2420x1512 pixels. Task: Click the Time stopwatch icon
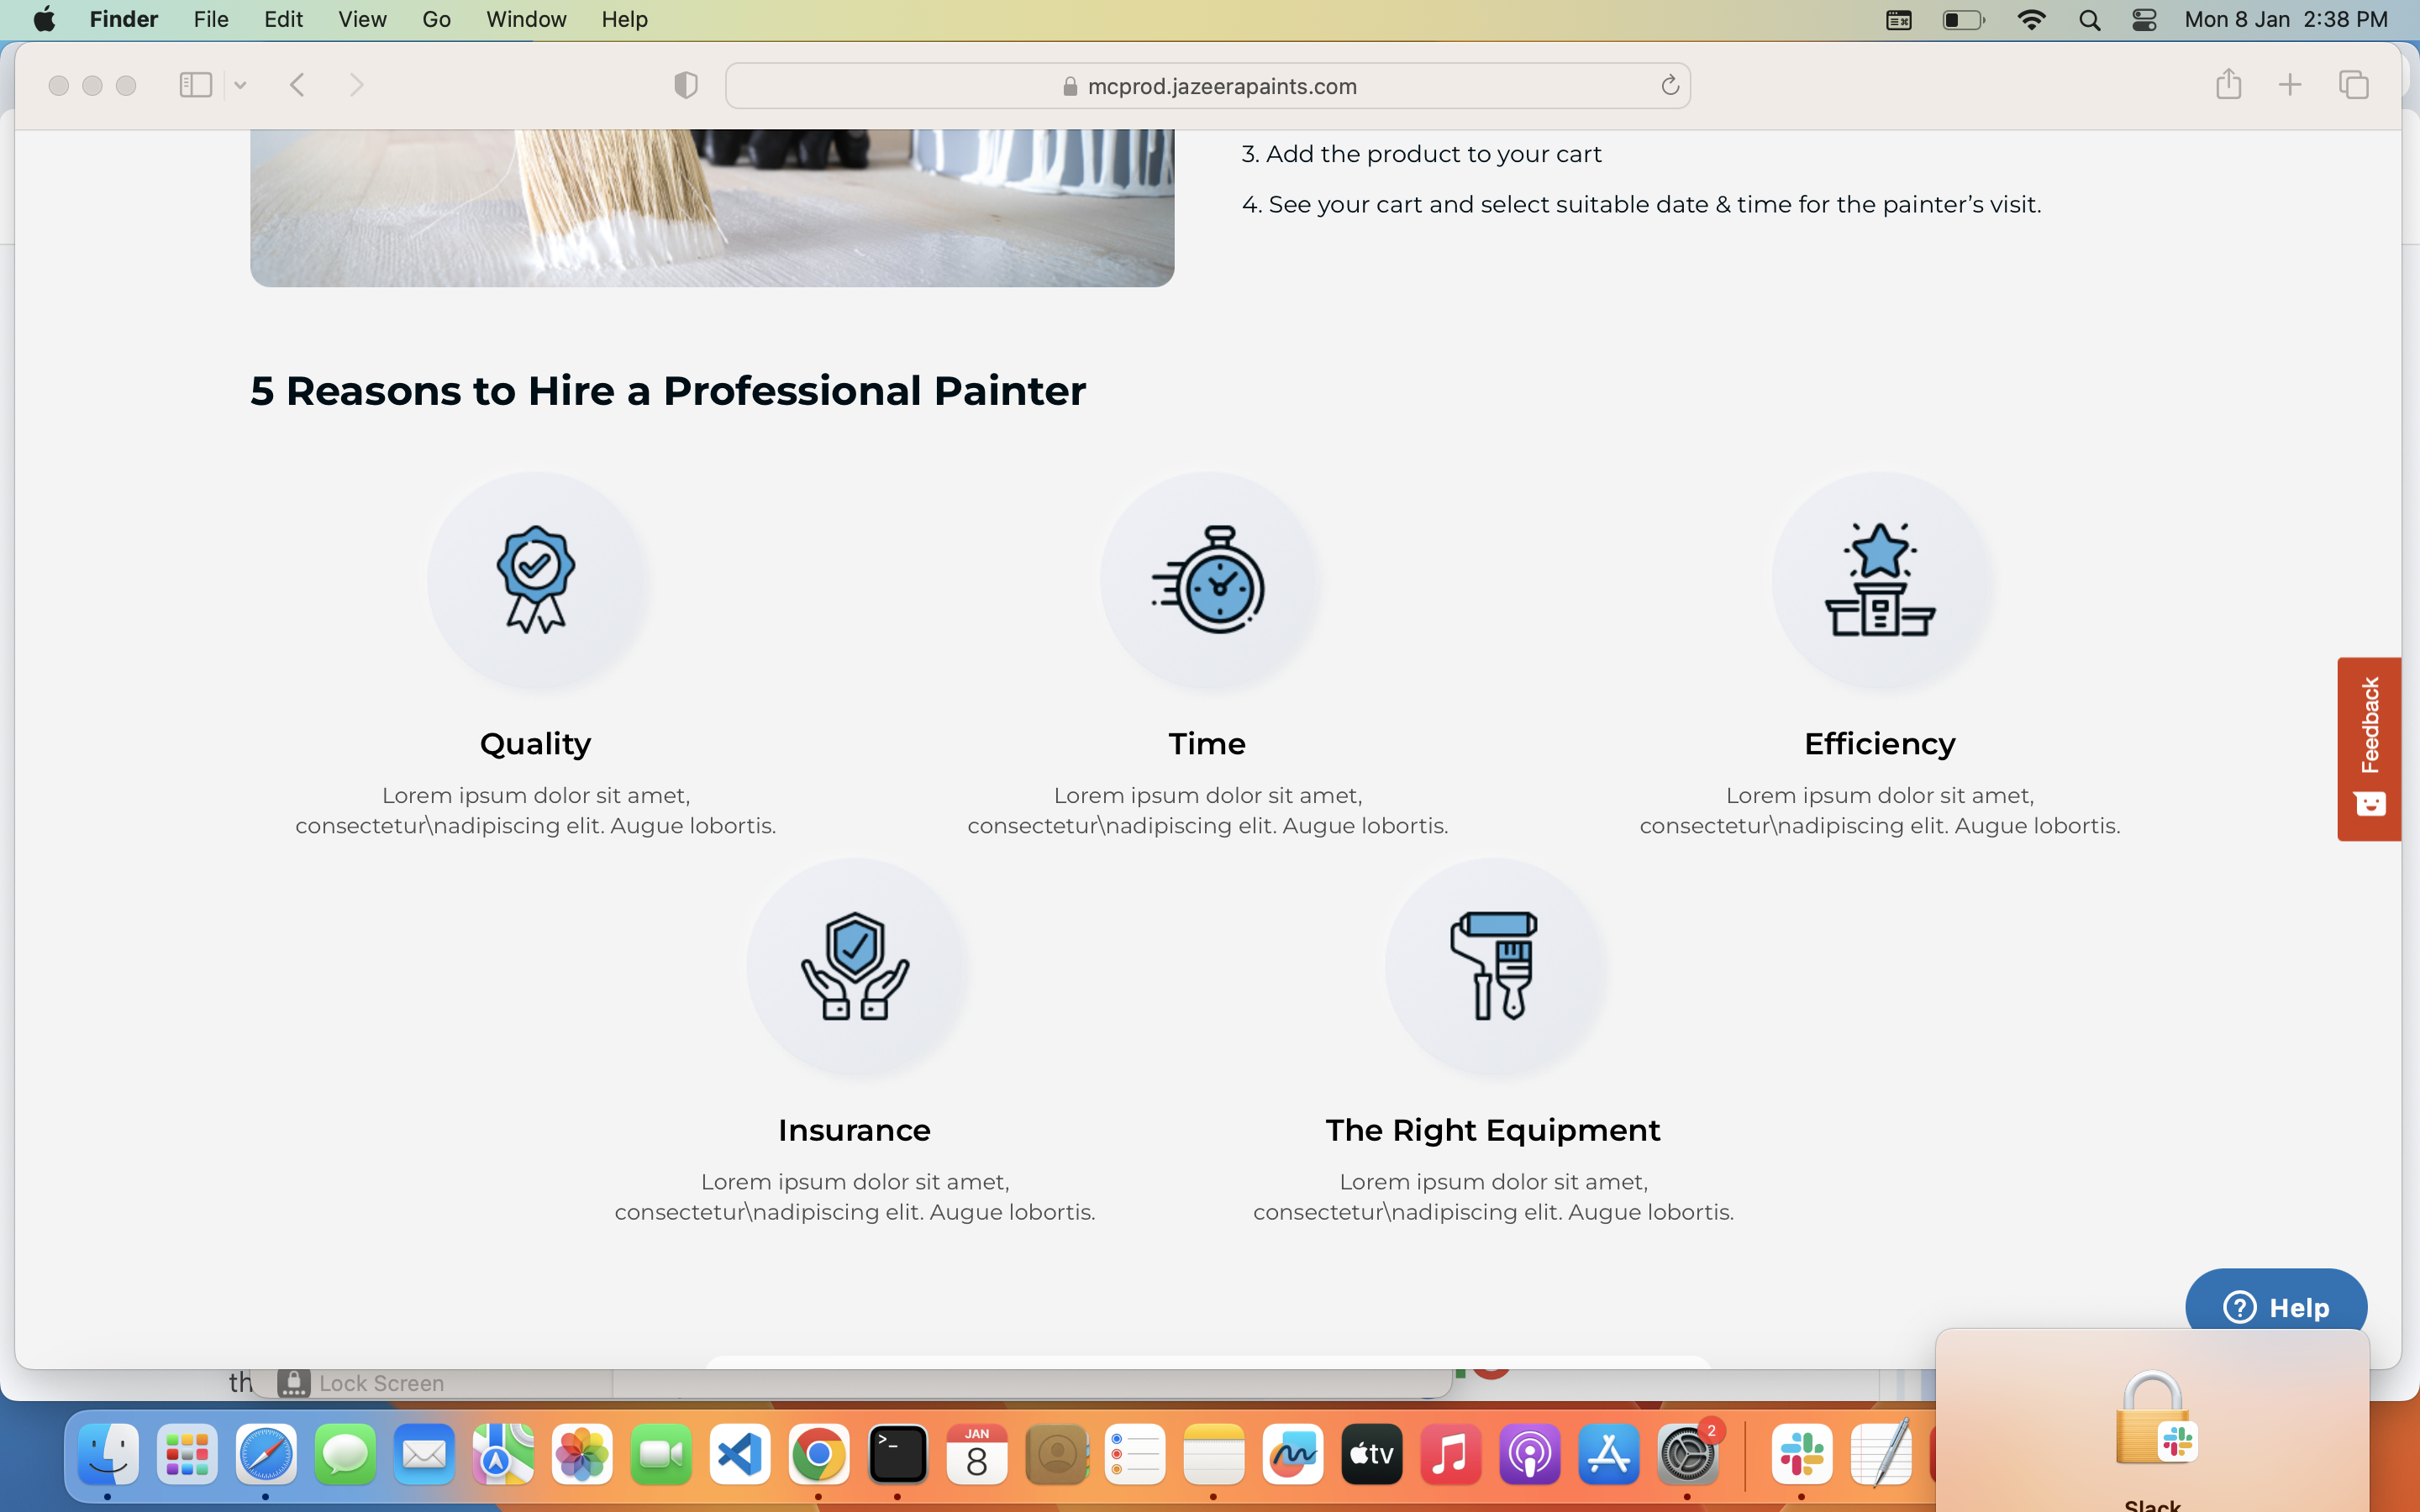click(1208, 579)
